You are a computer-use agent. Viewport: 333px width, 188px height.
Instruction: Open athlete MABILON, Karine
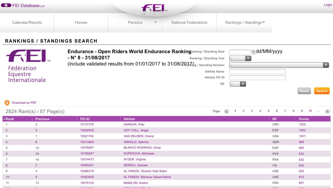[x=136, y=183]
